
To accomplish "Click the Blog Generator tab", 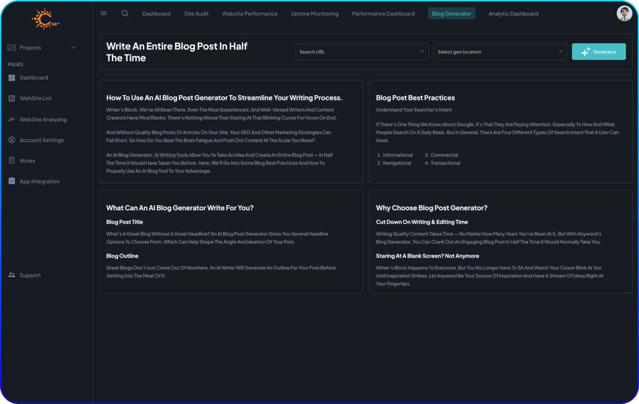I will pyautogui.click(x=451, y=13).
